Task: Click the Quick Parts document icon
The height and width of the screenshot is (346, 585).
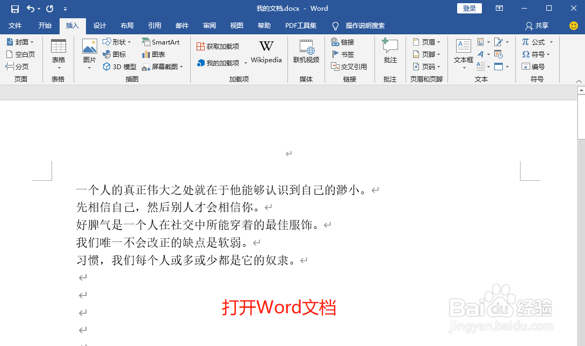Action: tap(481, 42)
